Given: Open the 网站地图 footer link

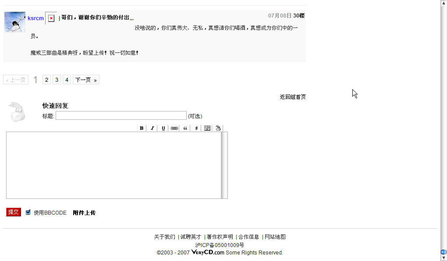Looking at the screenshot, I should tap(275, 237).
